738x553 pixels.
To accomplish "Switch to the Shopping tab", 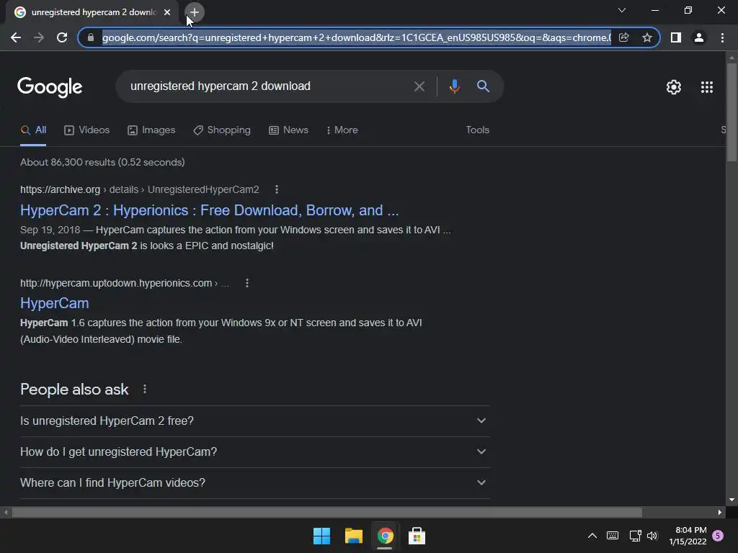I will [222, 130].
